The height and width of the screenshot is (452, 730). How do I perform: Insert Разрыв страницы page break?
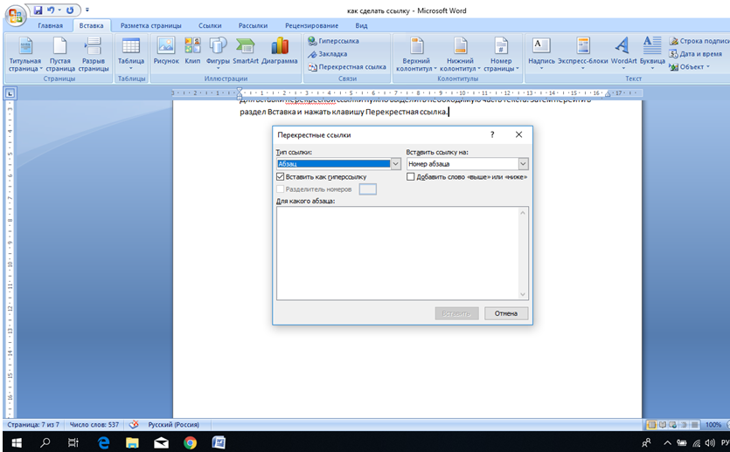pyautogui.click(x=94, y=54)
